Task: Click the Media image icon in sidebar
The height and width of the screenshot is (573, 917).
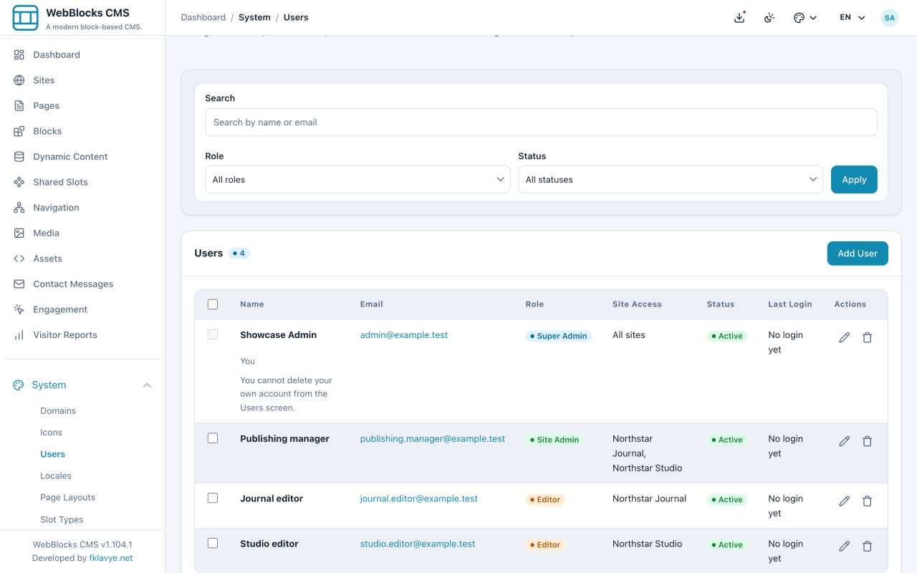Action: click(19, 233)
